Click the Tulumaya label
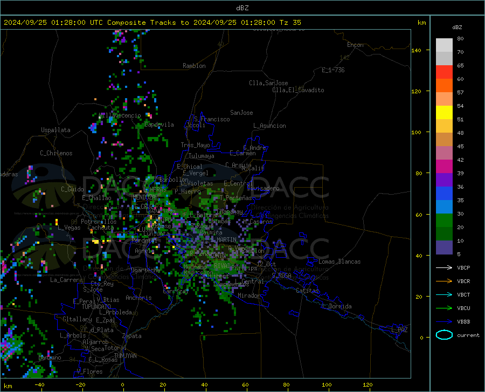This screenshot has height=392, width=485. (202, 156)
